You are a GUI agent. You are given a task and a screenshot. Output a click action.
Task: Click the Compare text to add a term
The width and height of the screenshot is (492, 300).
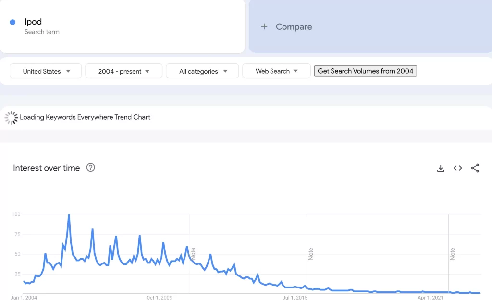(x=294, y=27)
